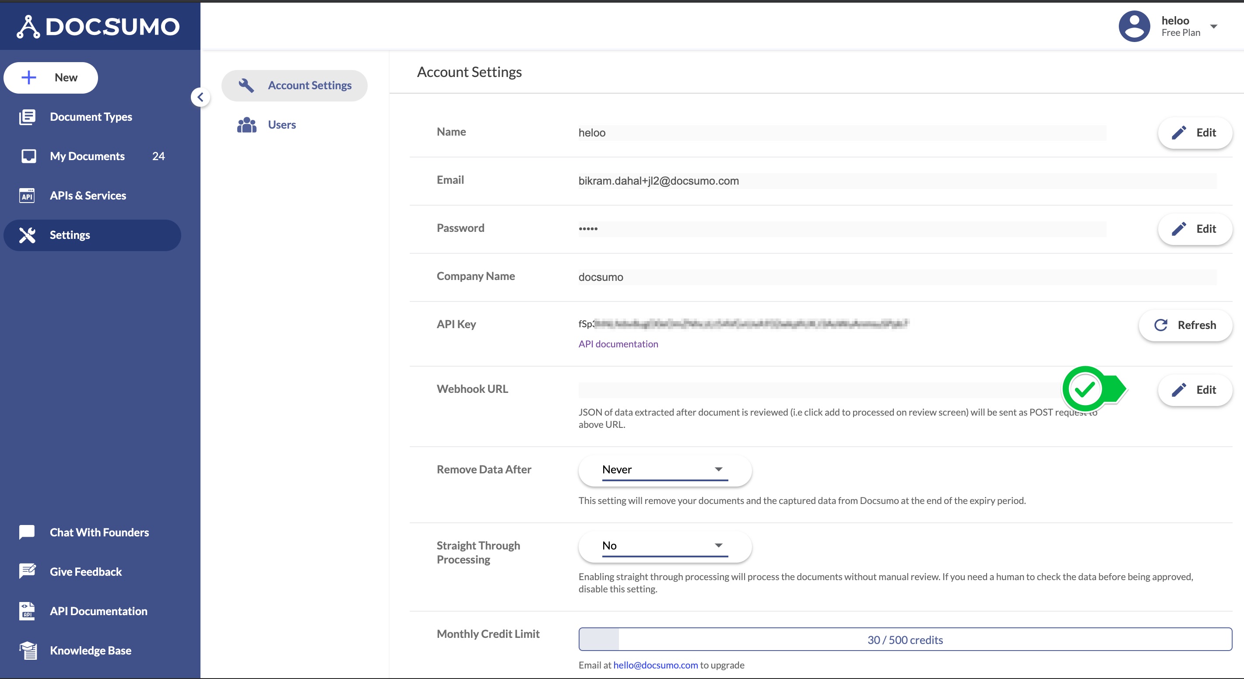Open the heloo account dropdown arrow
1244x679 pixels.
[x=1213, y=27]
